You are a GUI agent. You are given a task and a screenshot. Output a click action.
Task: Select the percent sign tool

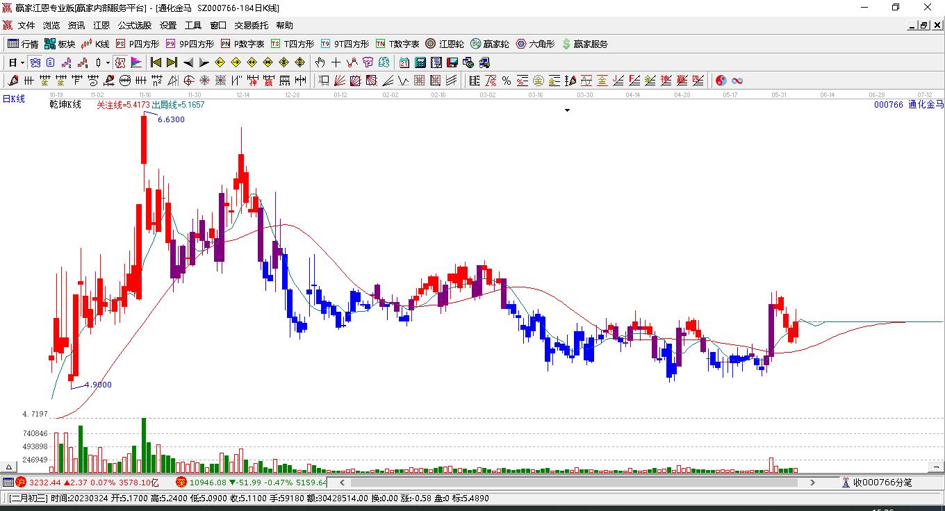(x=507, y=81)
